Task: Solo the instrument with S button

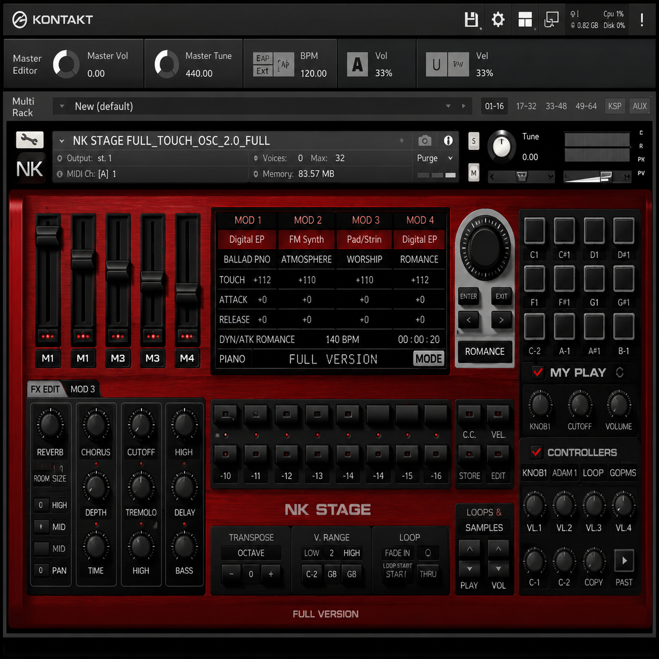Action: [473, 141]
